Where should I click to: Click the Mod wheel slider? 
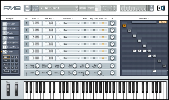(16, 90)
